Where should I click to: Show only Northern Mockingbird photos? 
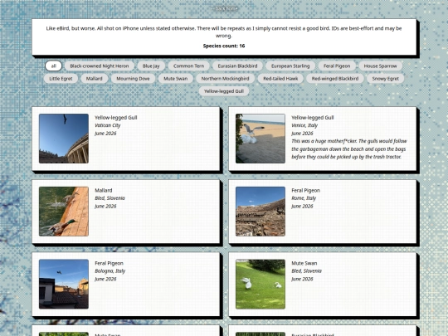click(225, 79)
